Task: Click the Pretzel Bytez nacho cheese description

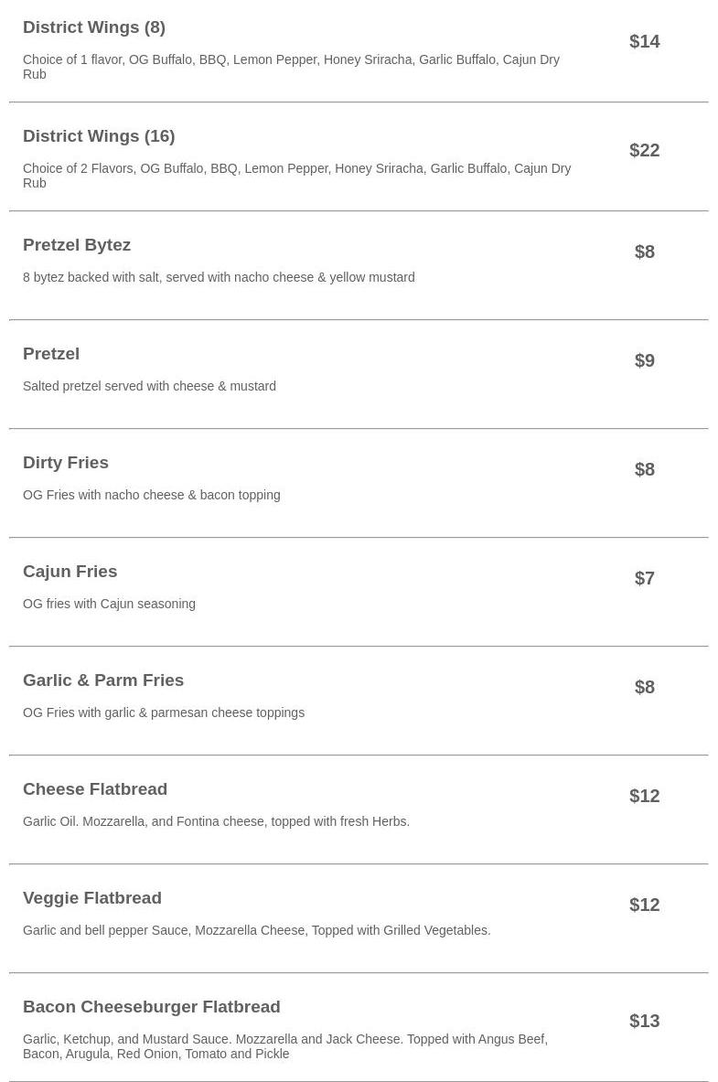Action: tap(219, 277)
